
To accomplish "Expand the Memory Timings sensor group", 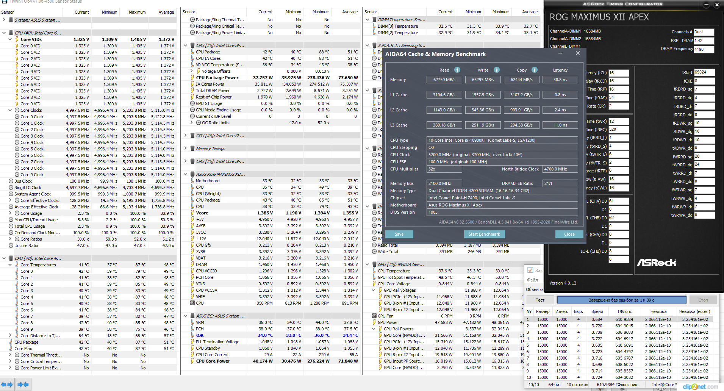I will pos(185,149).
